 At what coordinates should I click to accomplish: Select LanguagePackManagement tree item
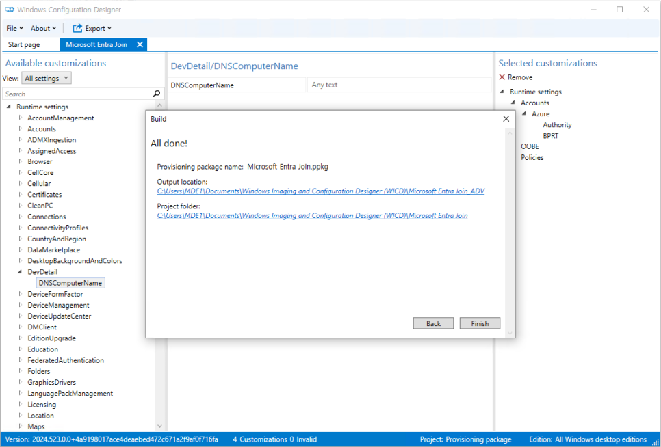pos(70,394)
